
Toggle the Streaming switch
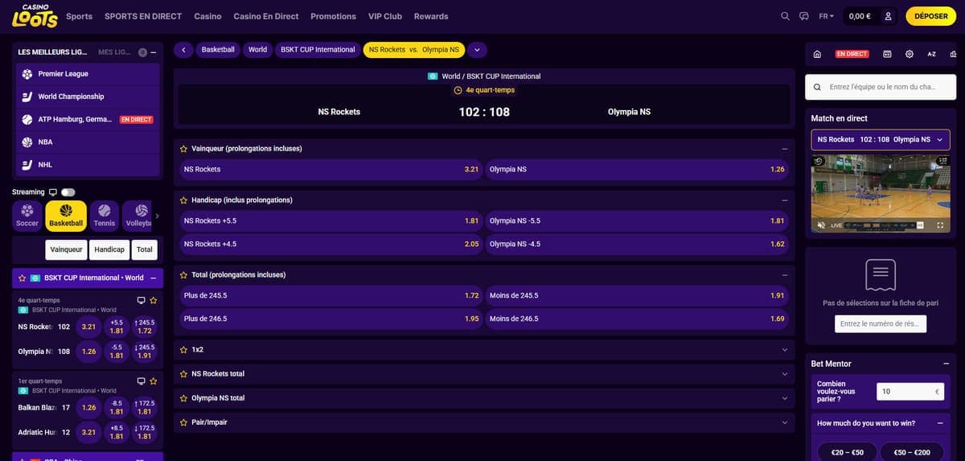[68, 192]
